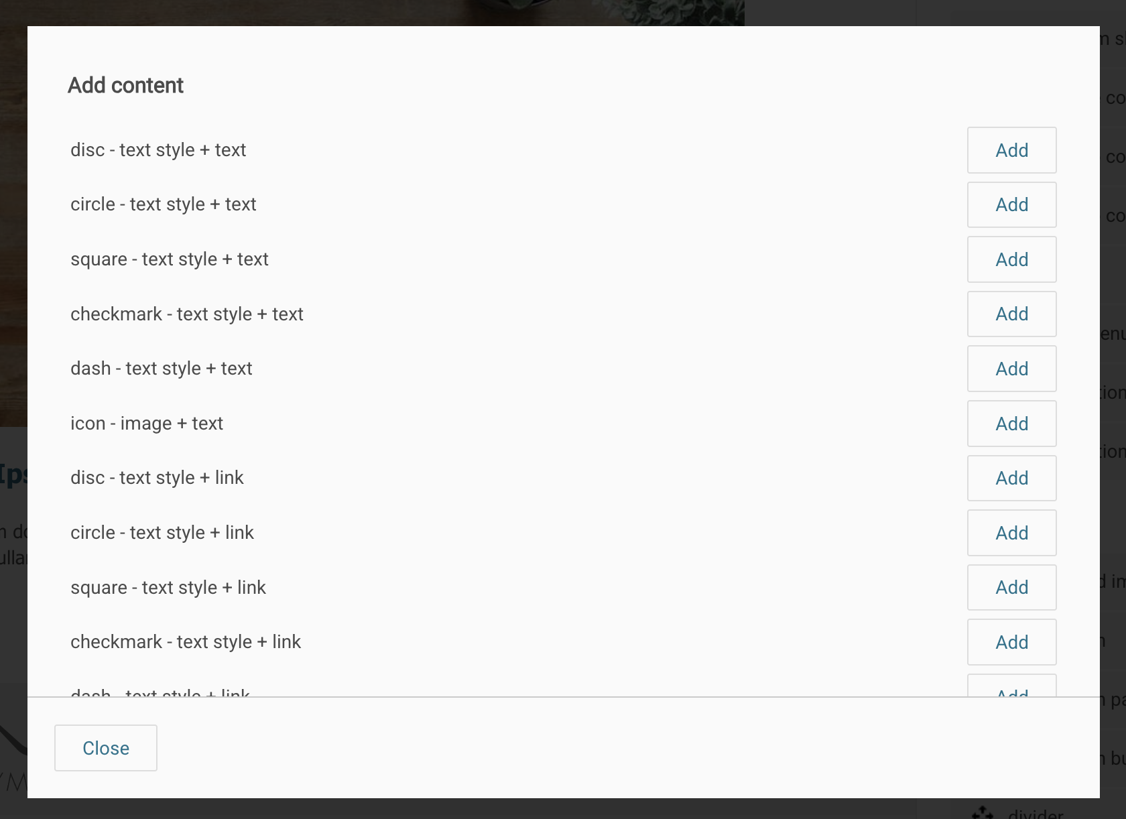1126x819 pixels.
Task: Click the 'disc - text style + text' label
Action: pyautogui.click(x=158, y=150)
